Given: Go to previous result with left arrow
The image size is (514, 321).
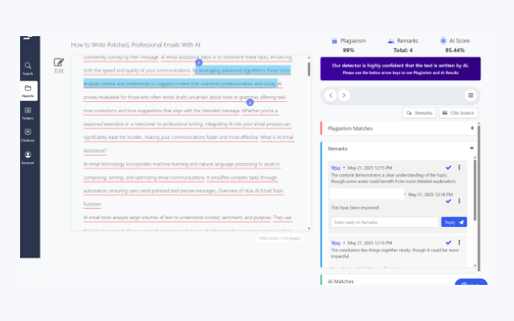Looking at the screenshot, I should (x=330, y=95).
